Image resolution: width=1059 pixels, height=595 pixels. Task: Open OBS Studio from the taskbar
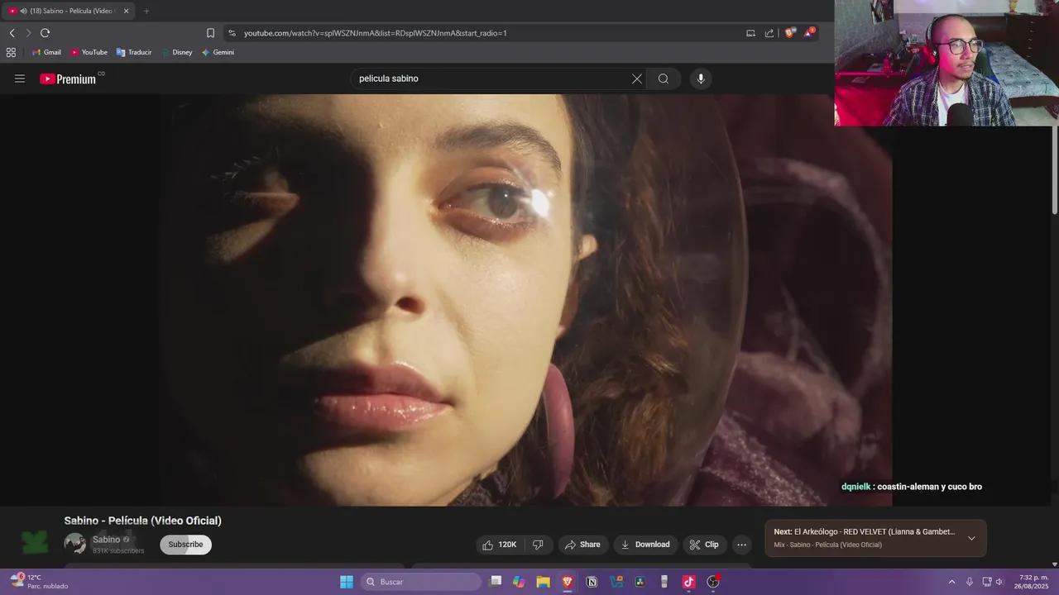pos(713,582)
